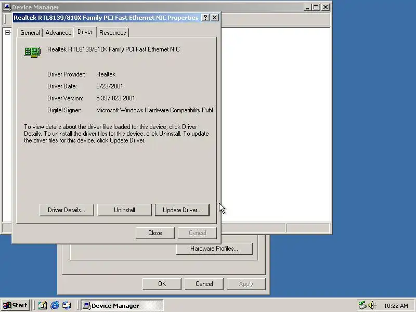This screenshot has width=416, height=312.
Task: Click the Digital Signer value text
Action: point(154,110)
